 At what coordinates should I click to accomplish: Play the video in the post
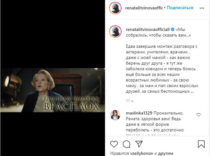(x=53, y=90)
